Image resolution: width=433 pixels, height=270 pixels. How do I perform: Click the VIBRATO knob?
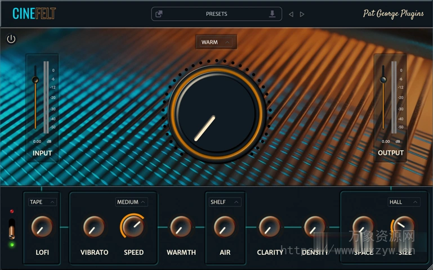94,227
